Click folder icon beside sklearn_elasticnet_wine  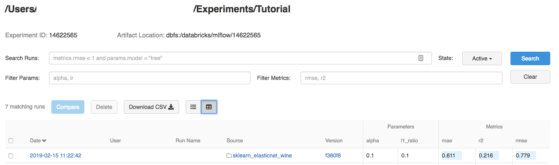(x=229, y=156)
